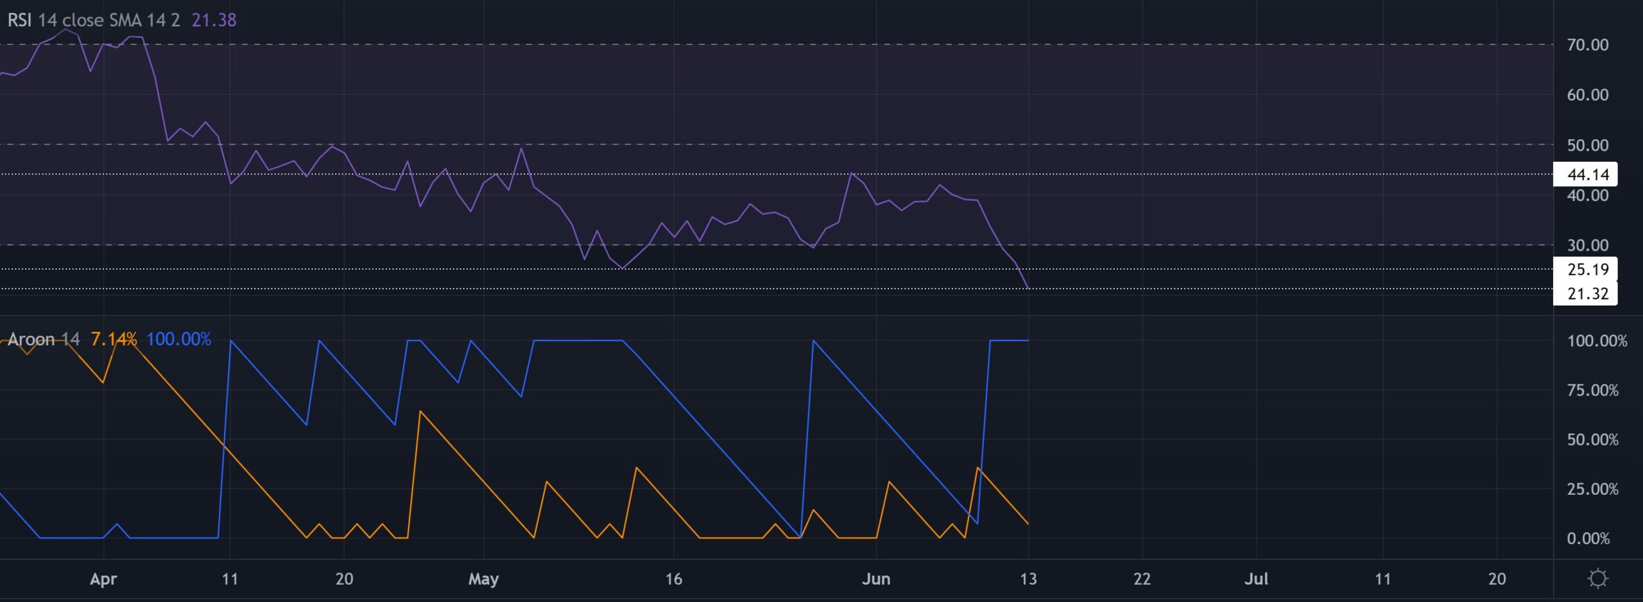Select the Aroon indicator legend title

[x=31, y=339]
